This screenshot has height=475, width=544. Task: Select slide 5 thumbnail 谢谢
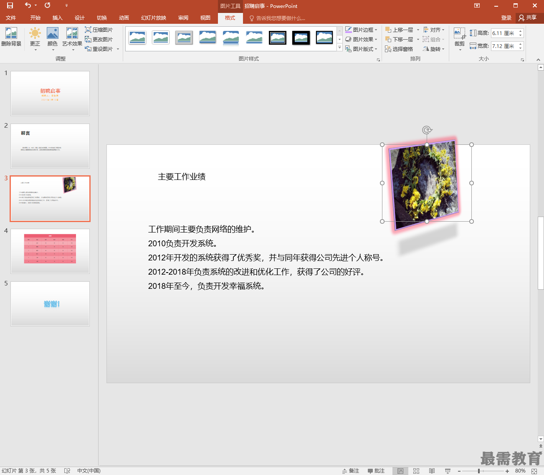pos(50,303)
